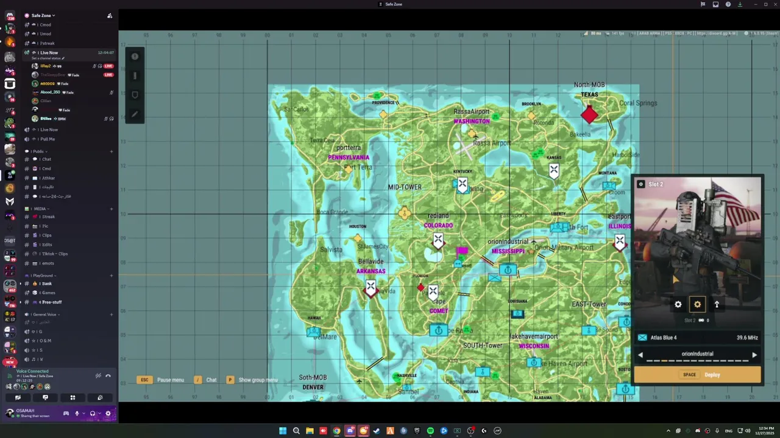Deafen audio with the headphones icon
This screenshot has width=780, height=438.
[x=93, y=413]
